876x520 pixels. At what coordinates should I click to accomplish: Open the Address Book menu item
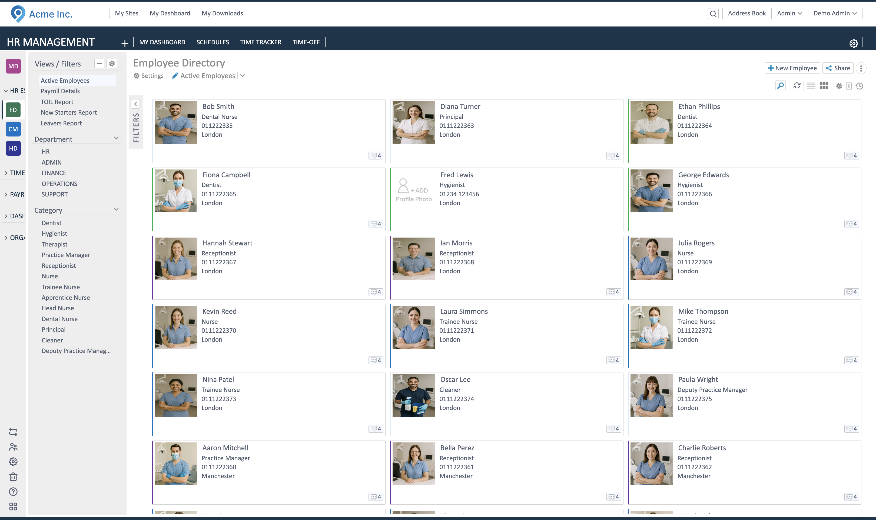(747, 13)
